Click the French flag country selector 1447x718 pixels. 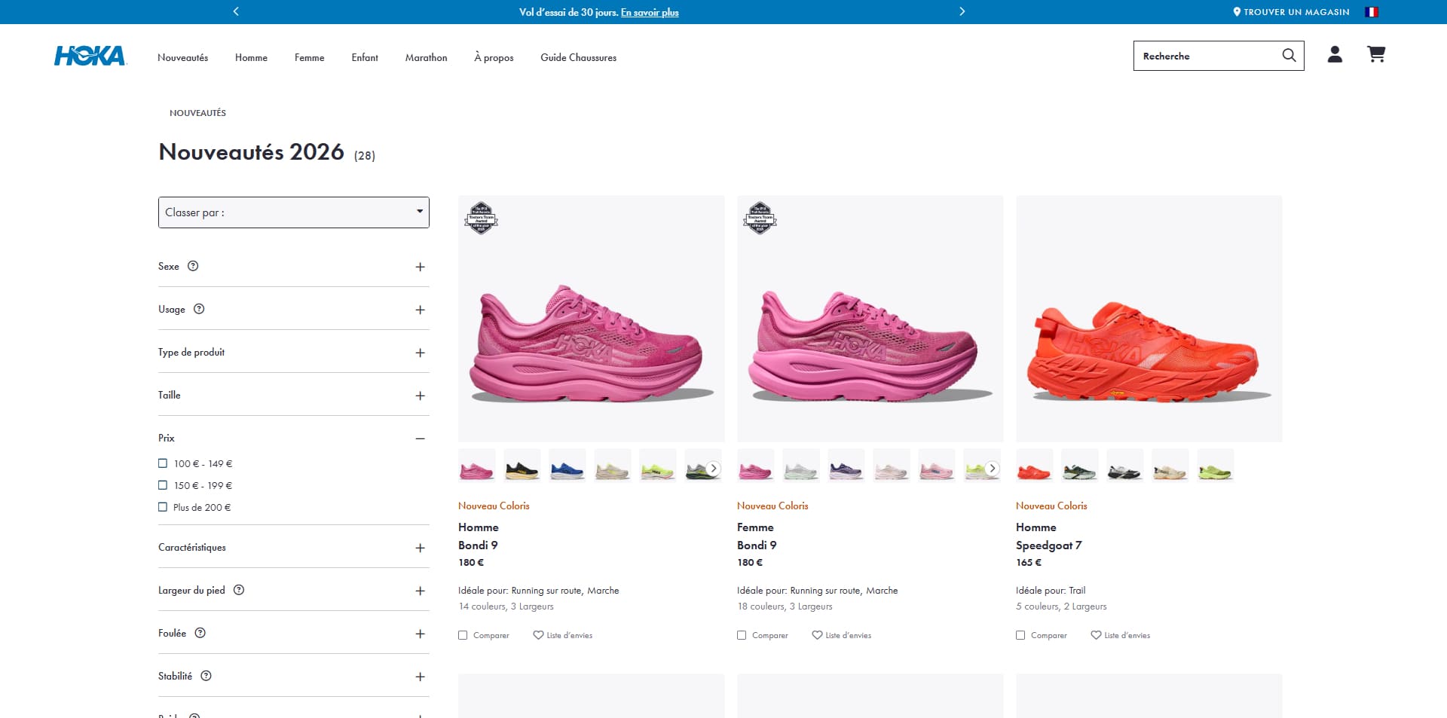pyautogui.click(x=1372, y=12)
